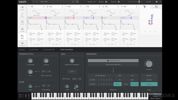Select All Oscillators for randomization
Viewport: 178px width, 100px height.
tap(100, 76)
